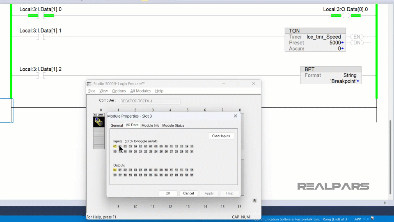
Task: Open the Options menu
Action: point(119,91)
